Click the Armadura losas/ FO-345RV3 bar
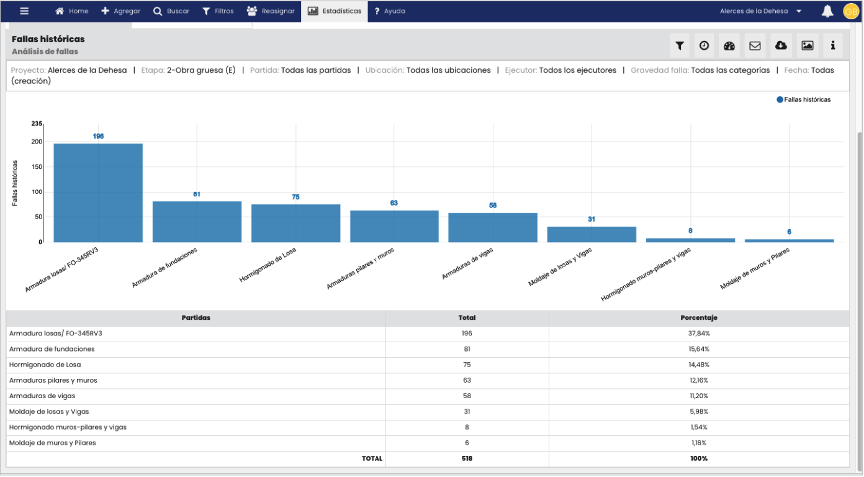Image resolution: width=864 pixels, height=477 pixels. click(x=98, y=193)
